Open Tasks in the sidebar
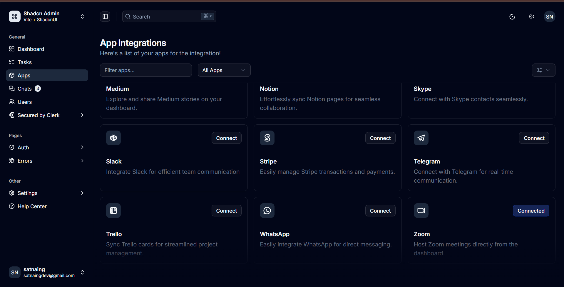The image size is (564, 287). coord(47,62)
